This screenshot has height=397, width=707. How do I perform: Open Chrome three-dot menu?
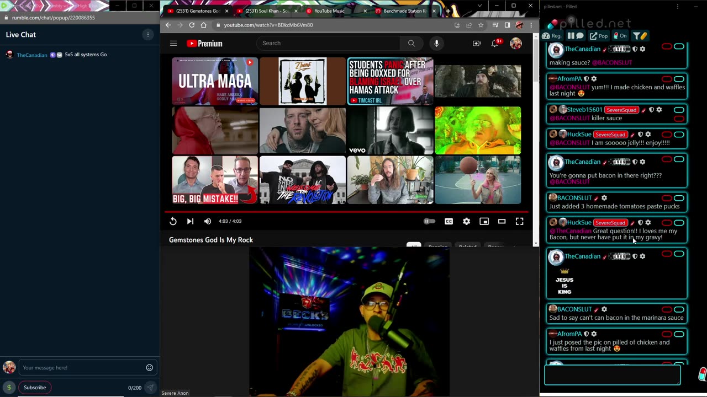click(x=531, y=25)
